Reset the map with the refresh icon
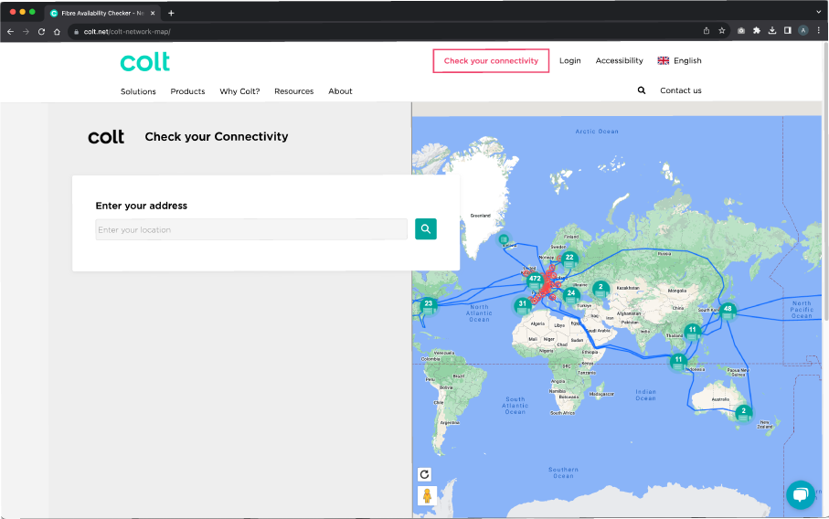Viewport: 829px width, 519px height. 425,474
